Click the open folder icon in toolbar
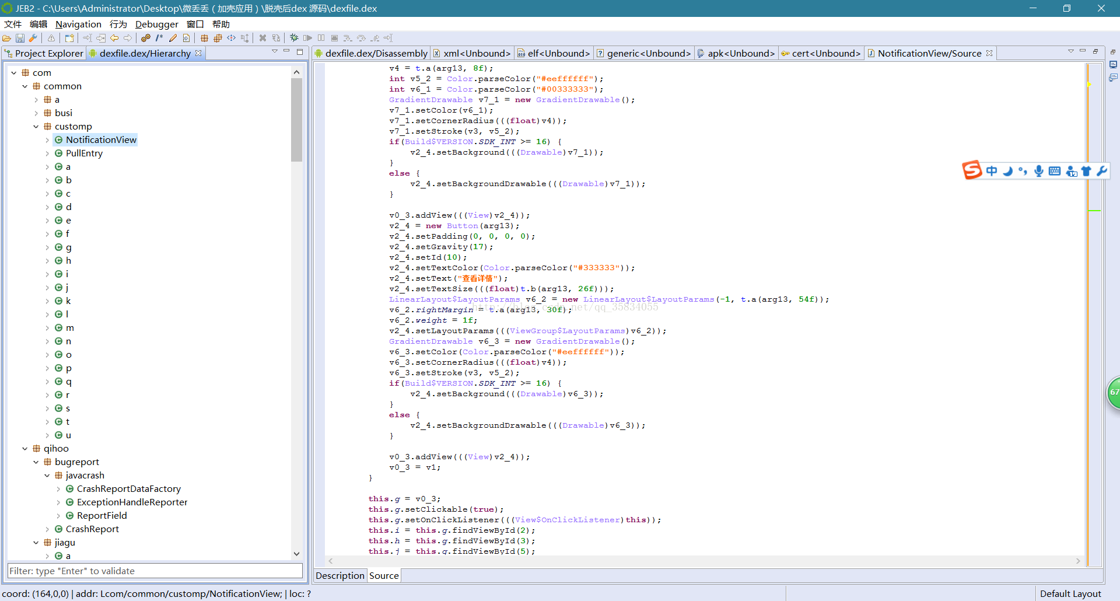The height and width of the screenshot is (601, 1120). click(x=7, y=38)
